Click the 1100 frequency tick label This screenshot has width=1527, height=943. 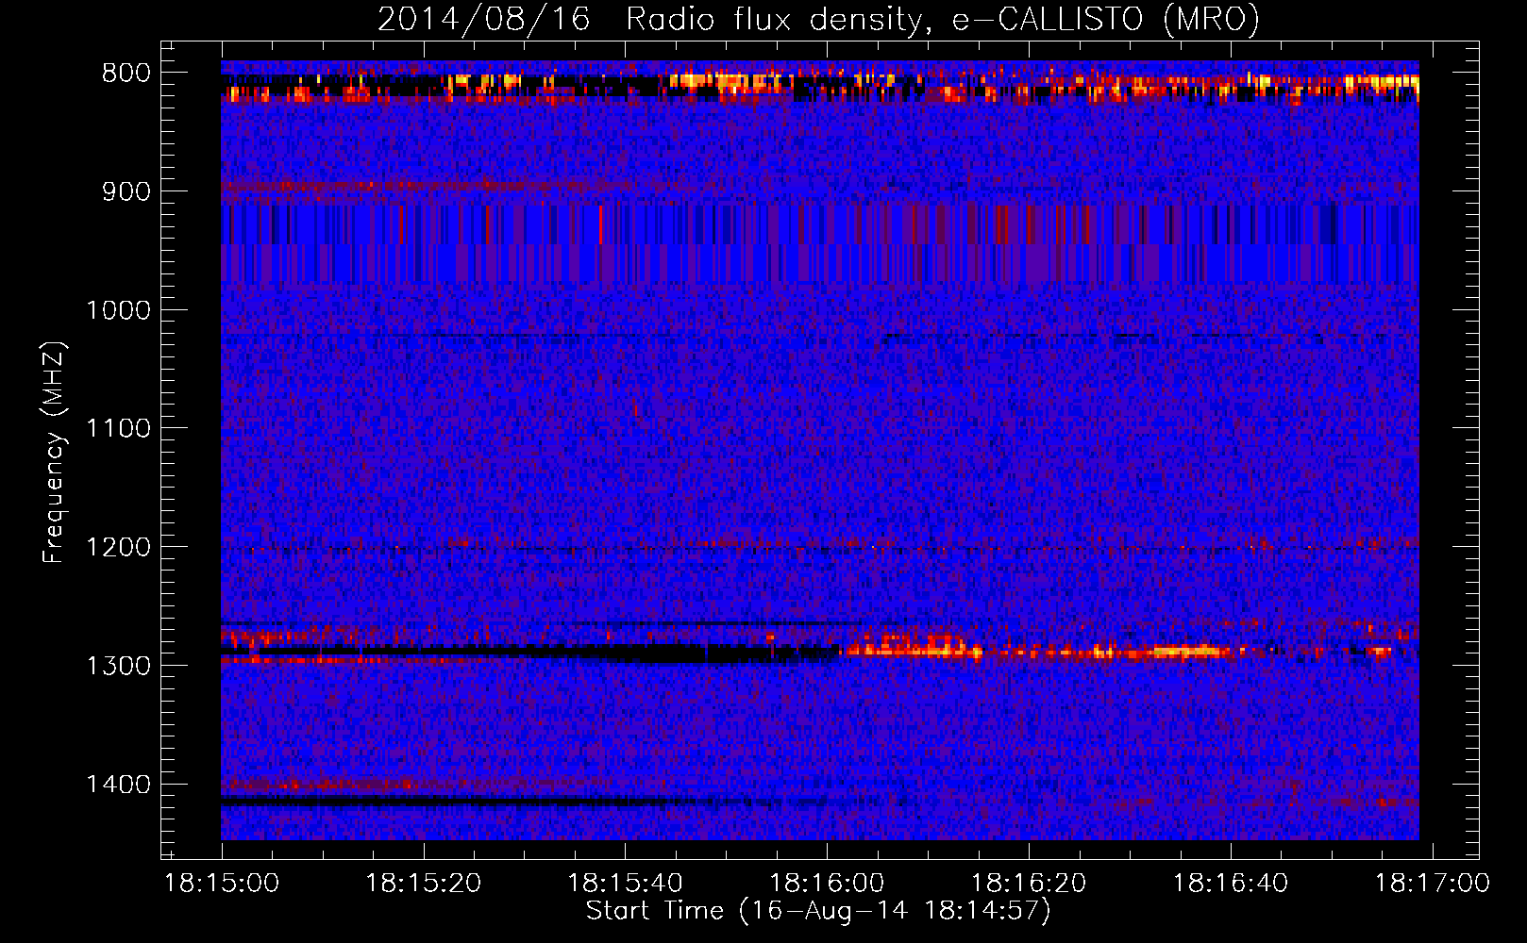(118, 429)
